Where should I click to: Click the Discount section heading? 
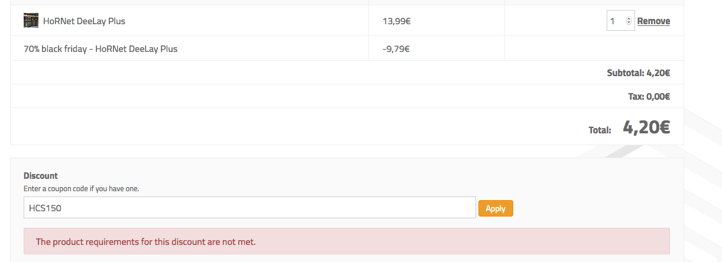(x=41, y=176)
